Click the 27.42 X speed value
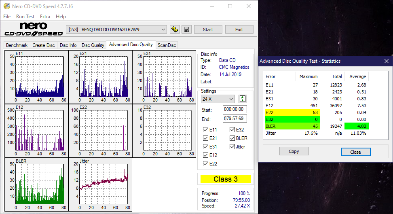 point(242,206)
